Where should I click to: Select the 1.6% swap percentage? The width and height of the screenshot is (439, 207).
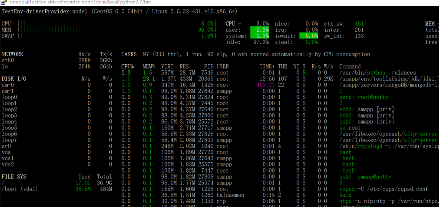pyautogui.click(x=207, y=36)
